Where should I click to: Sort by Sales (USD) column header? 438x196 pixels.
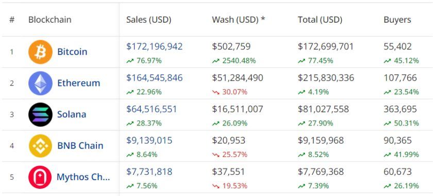pyautogui.click(x=148, y=20)
